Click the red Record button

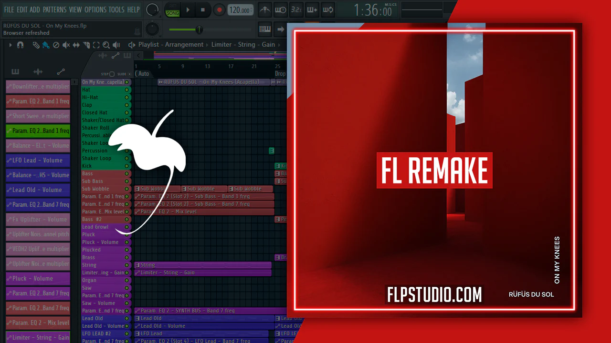[x=219, y=10]
